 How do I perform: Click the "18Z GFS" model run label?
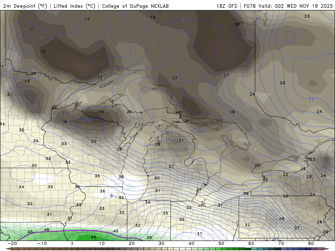point(227,6)
